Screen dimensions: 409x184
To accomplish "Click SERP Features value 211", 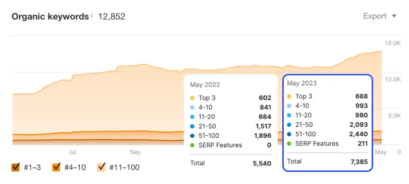I will pyautogui.click(x=363, y=143).
